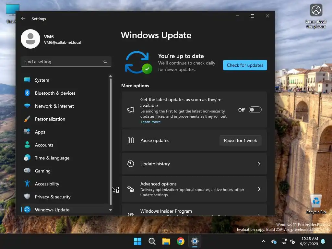Click the Time & language clock icon
The height and width of the screenshot is (249, 332).
tap(27, 158)
